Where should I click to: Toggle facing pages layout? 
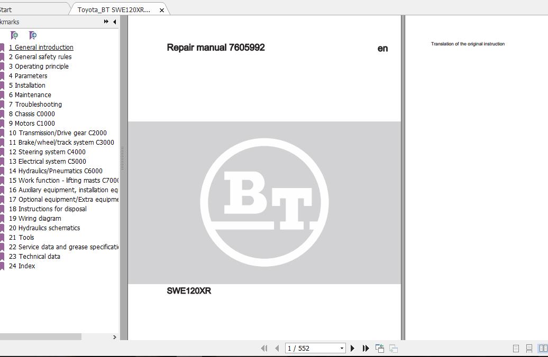coord(542,349)
